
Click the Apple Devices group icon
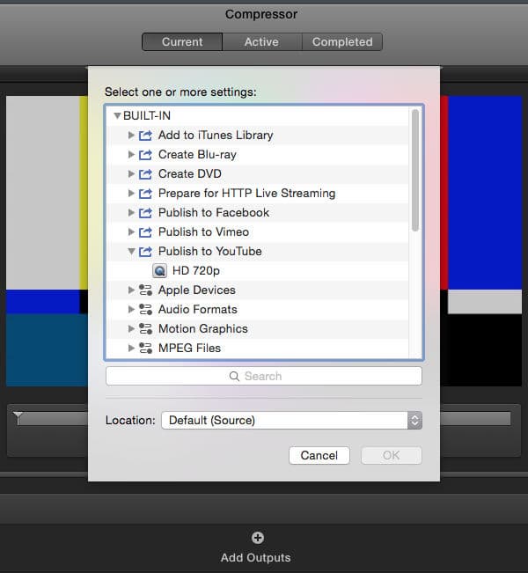145,290
